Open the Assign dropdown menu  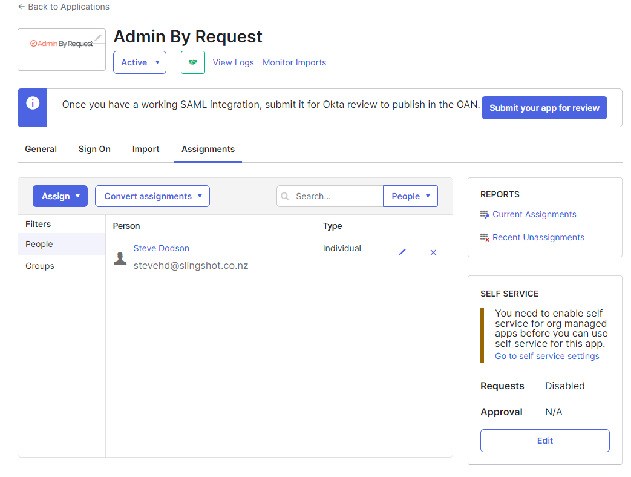tap(60, 196)
